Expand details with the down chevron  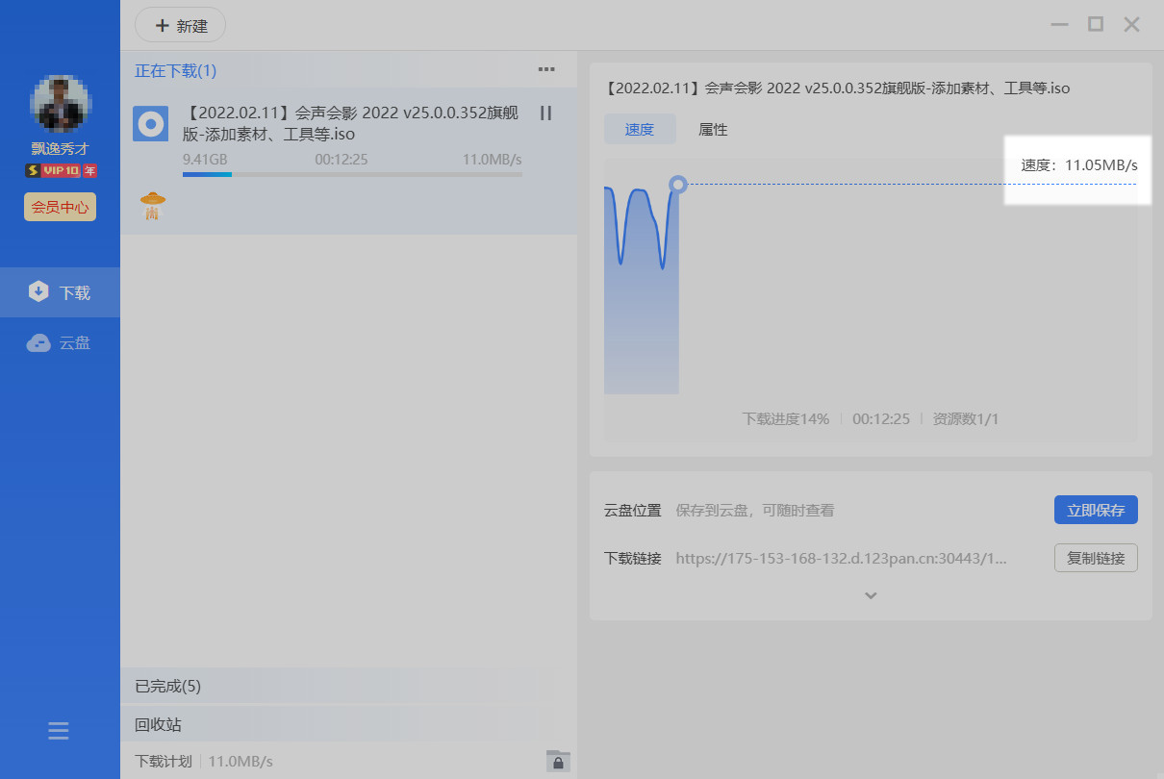tap(871, 596)
